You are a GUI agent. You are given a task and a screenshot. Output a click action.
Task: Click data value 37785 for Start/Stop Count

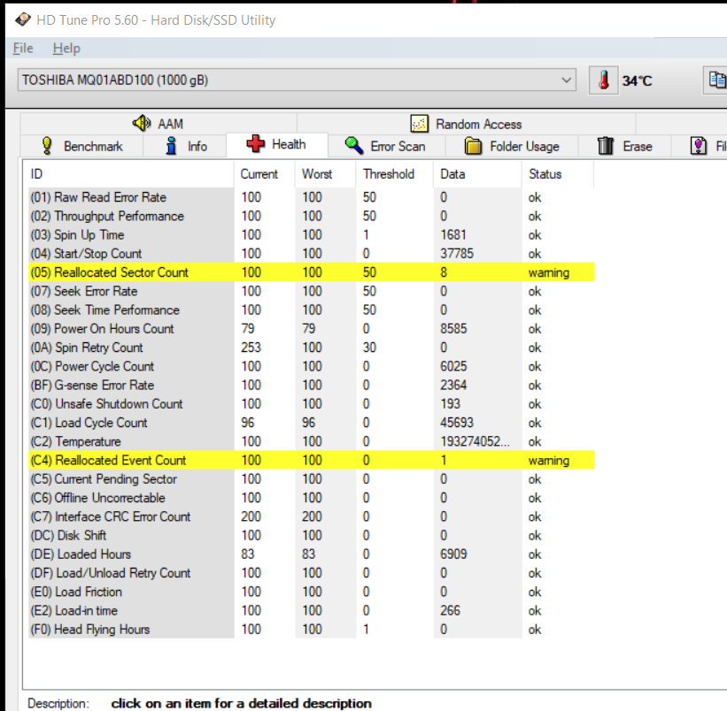(457, 254)
